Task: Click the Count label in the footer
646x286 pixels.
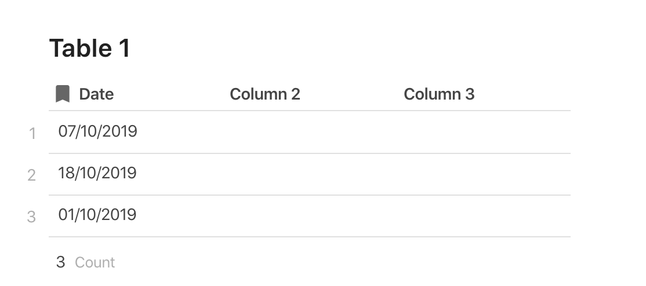Action: coord(95,262)
